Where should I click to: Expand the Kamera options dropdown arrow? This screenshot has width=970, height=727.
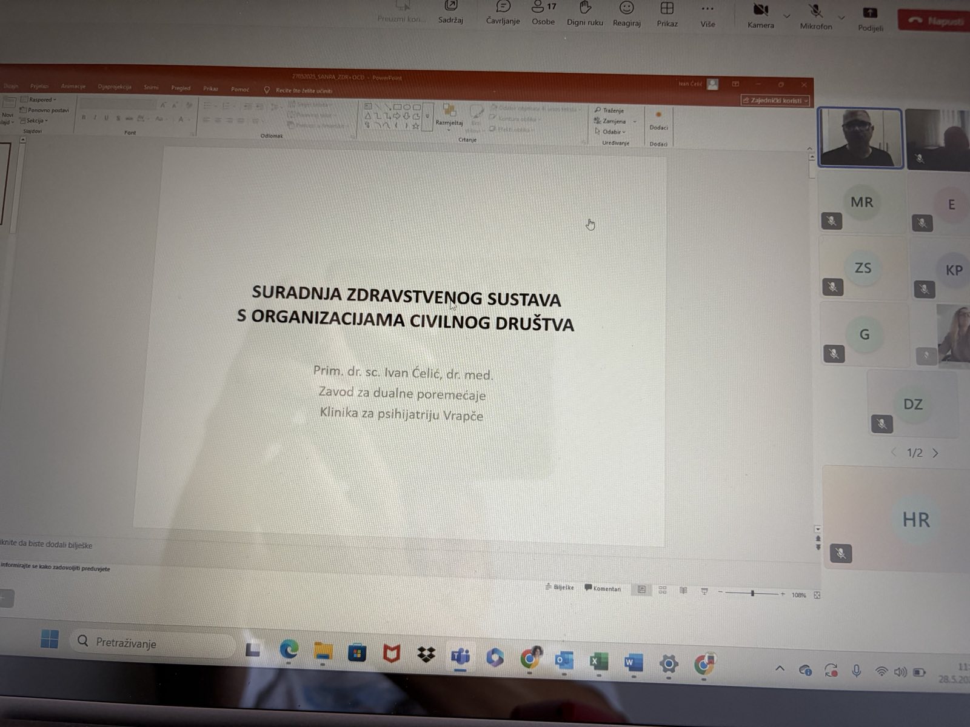point(787,16)
